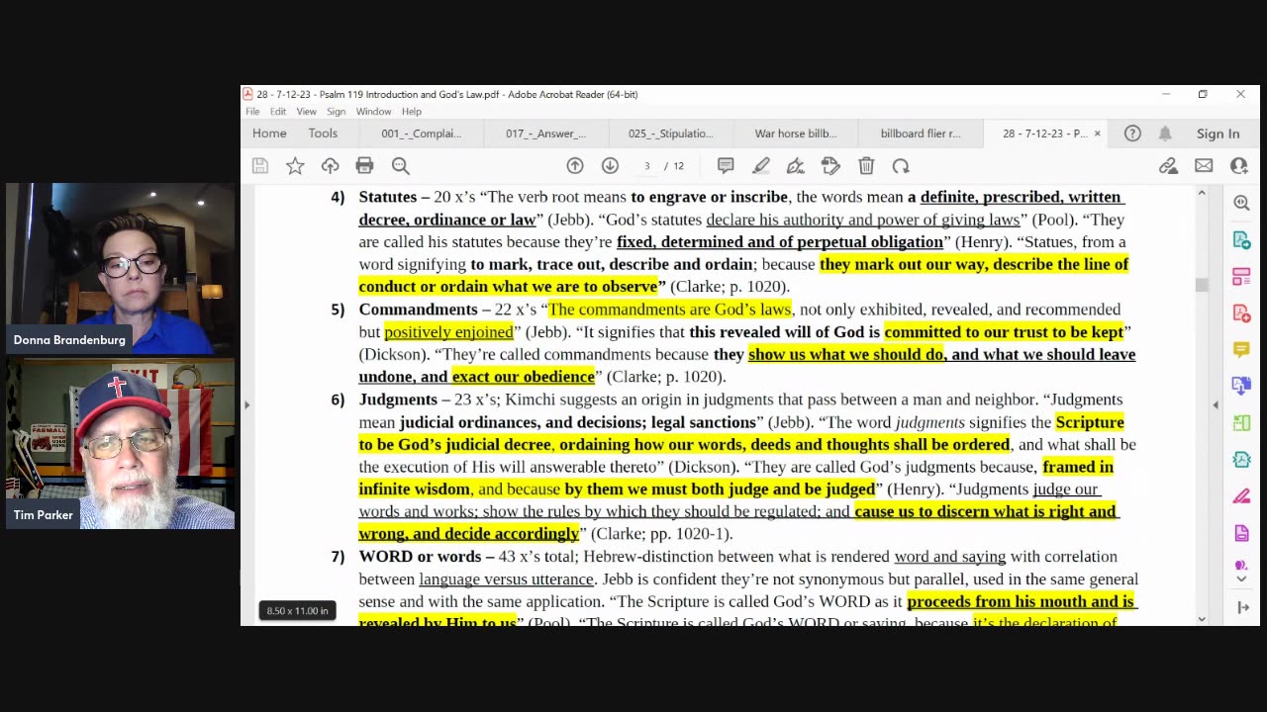This screenshot has width=1267, height=712.
Task: Click the heading "Judgments" in item 6
Action: [398, 400]
